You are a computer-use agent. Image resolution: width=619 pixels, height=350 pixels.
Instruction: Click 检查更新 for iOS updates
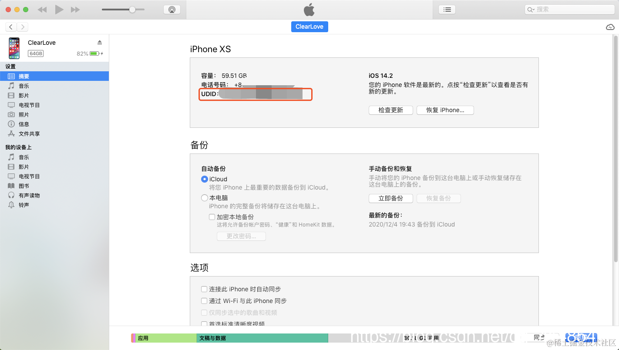tap(390, 110)
